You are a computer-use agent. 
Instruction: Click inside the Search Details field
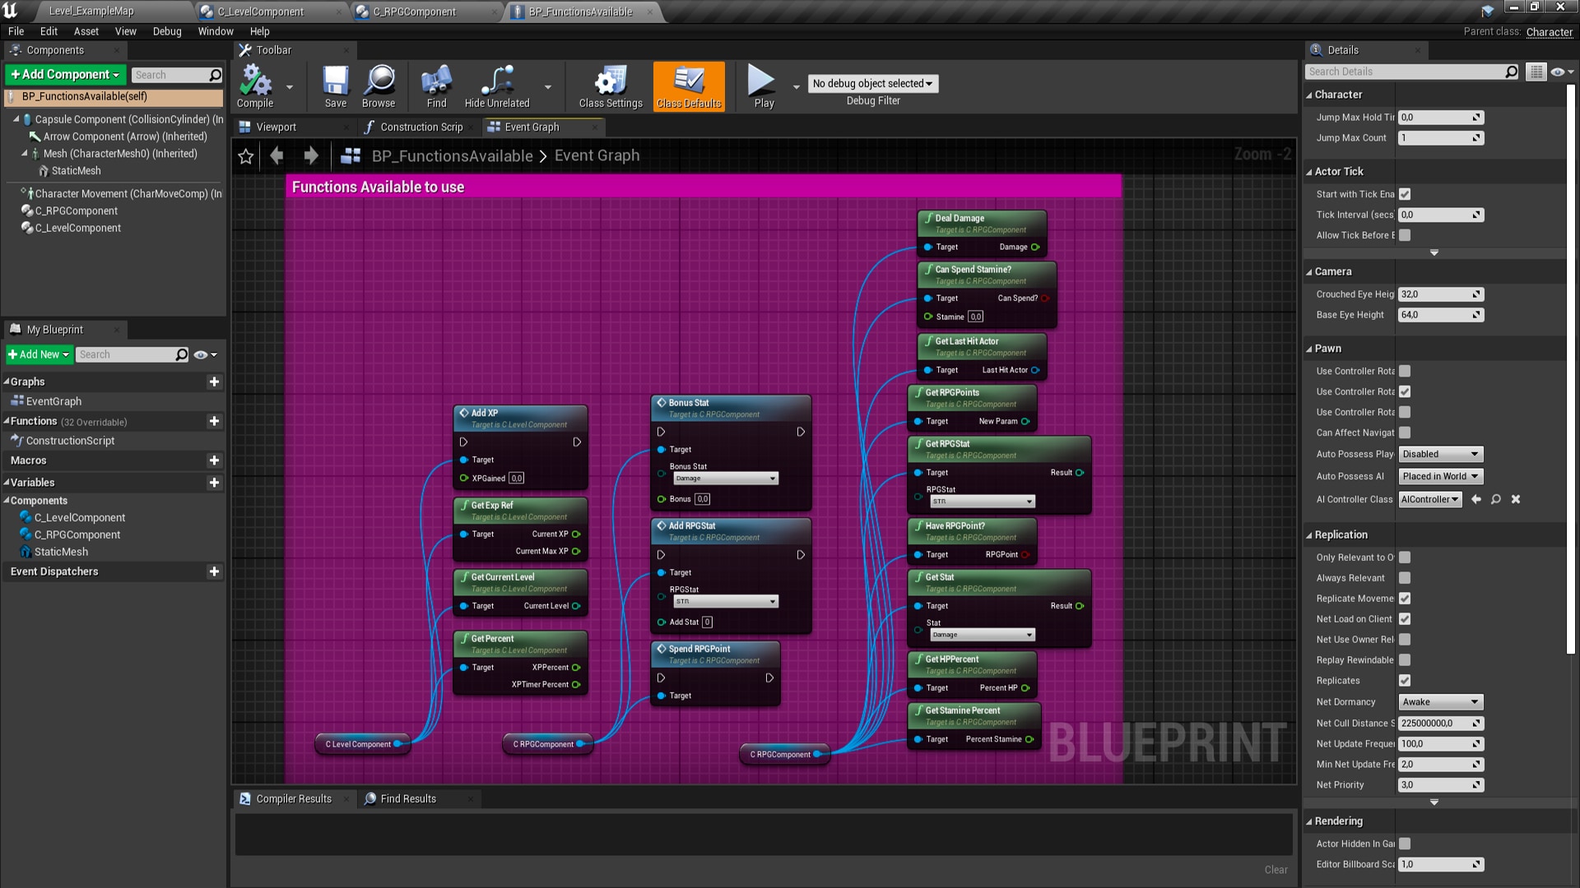1399,71
